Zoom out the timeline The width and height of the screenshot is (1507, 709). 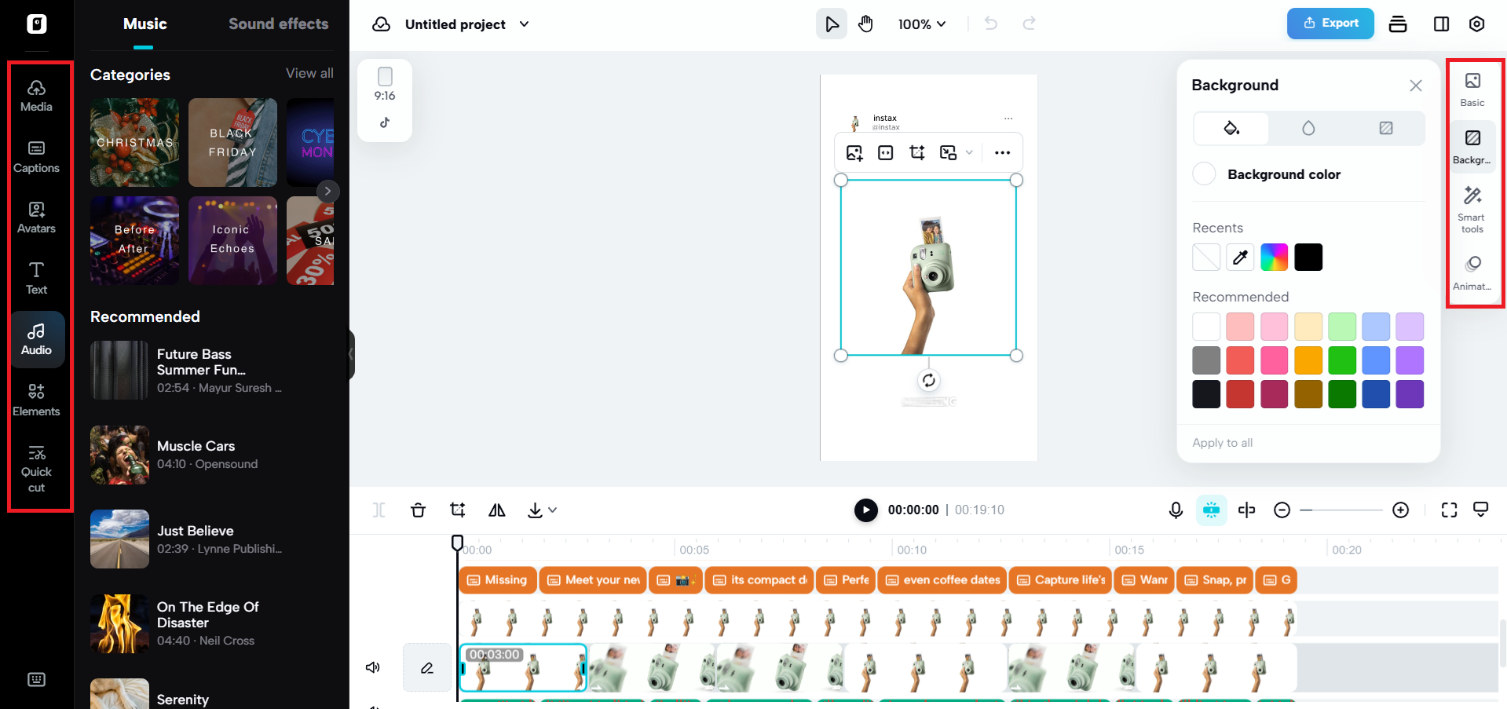tap(1282, 510)
